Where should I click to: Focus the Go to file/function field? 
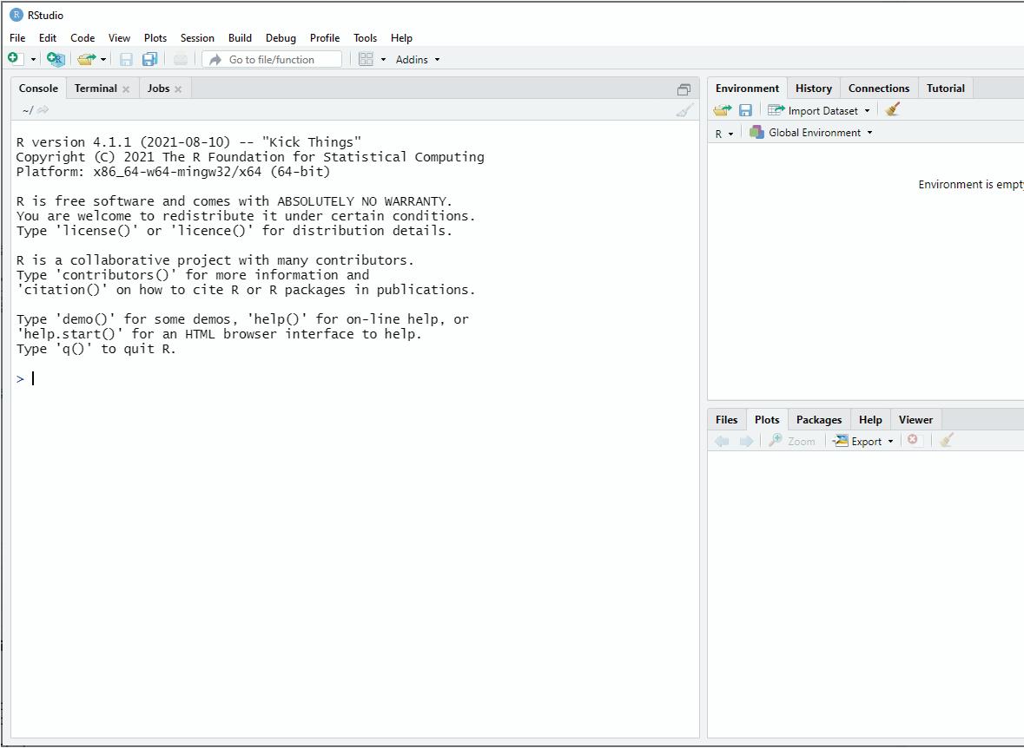pyautogui.click(x=272, y=59)
